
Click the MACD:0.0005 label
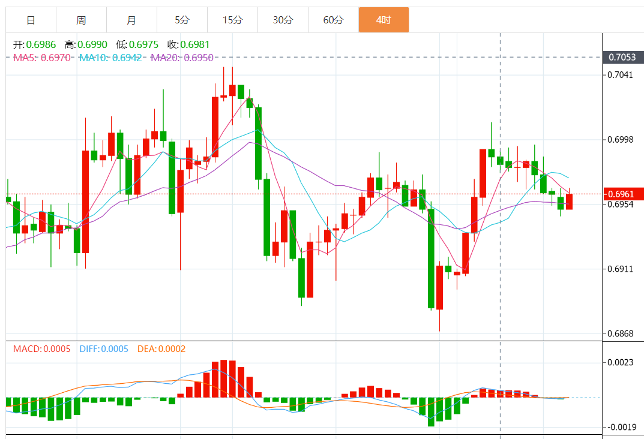(42, 348)
